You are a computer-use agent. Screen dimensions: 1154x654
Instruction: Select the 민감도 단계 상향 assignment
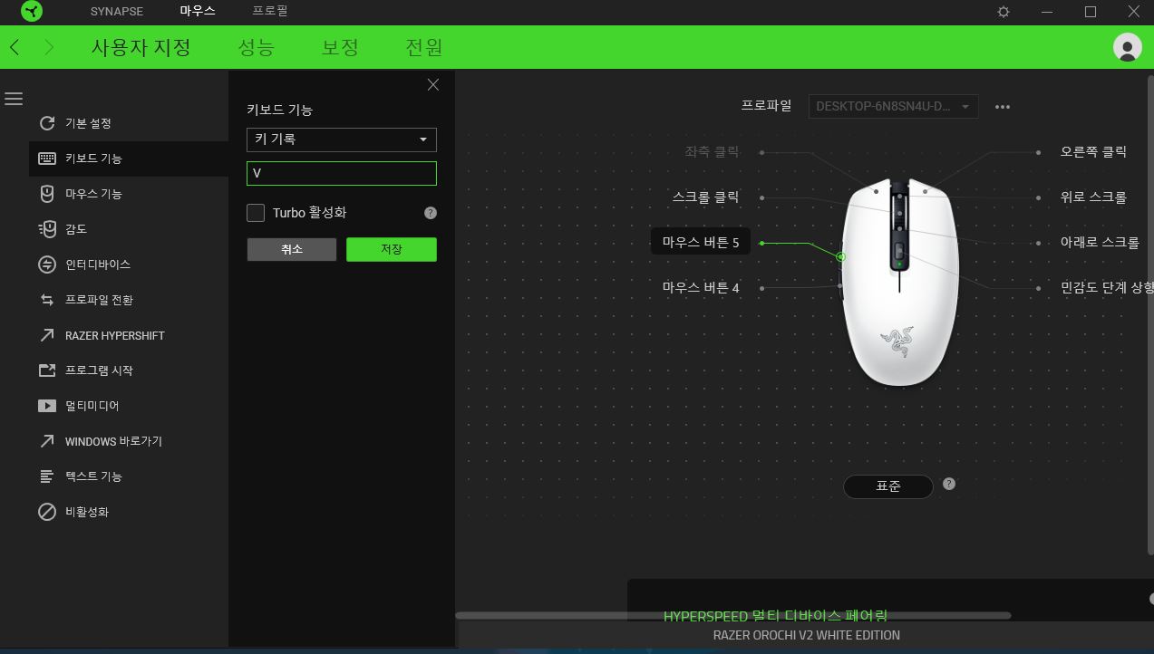click(x=1107, y=287)
